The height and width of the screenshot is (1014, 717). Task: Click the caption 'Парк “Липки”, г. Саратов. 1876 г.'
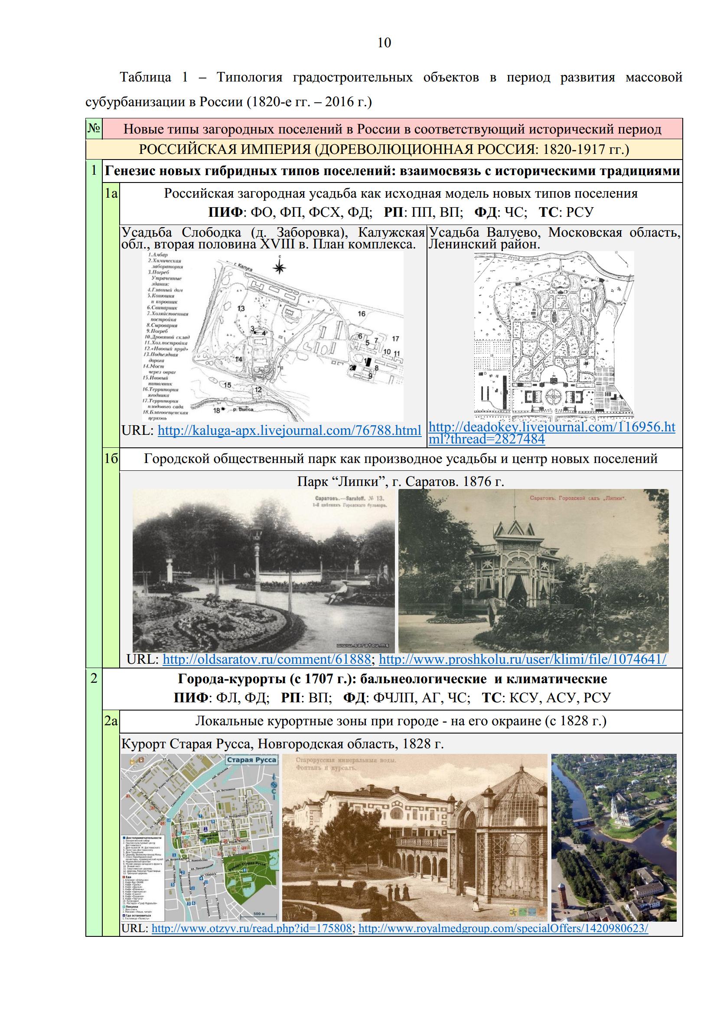(x=401, y=481)
